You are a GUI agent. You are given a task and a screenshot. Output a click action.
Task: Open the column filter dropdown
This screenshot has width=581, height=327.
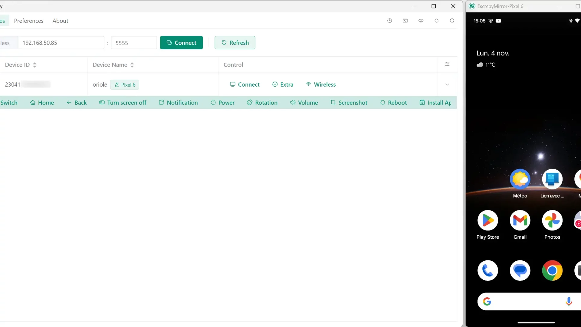(x=447, y=64)
